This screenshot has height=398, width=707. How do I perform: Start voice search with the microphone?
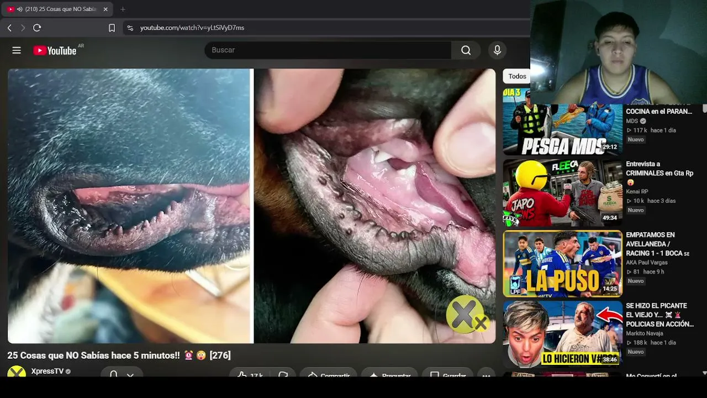click(x=497, y=50)
